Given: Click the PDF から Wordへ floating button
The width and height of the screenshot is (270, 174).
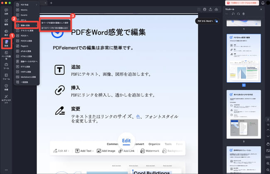Looking at the screenshot, I should [207, 21].
